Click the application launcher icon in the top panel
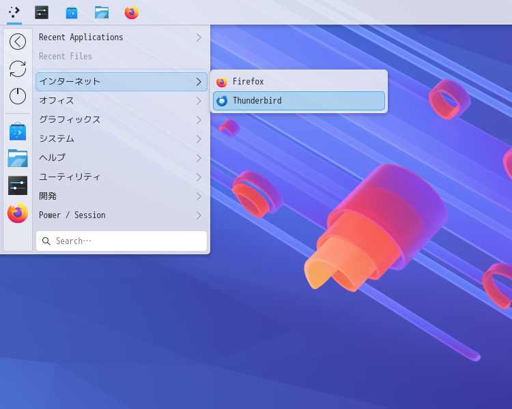 coord(14,12)
